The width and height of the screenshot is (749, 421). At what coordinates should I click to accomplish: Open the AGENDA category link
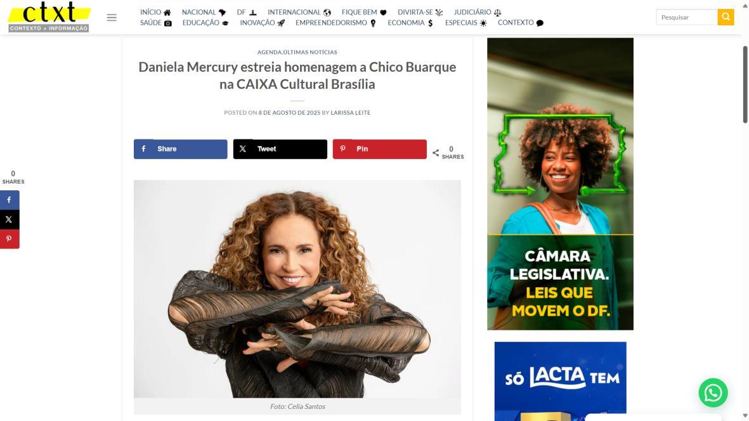coord(270,52)
